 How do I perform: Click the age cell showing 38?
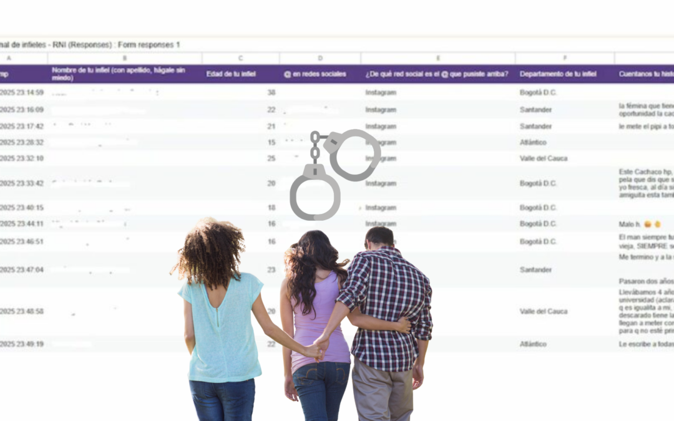point(271,92)
